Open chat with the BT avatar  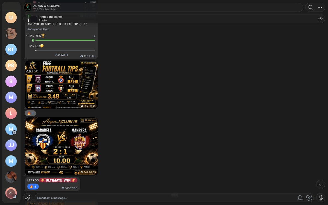click(11, 49)
